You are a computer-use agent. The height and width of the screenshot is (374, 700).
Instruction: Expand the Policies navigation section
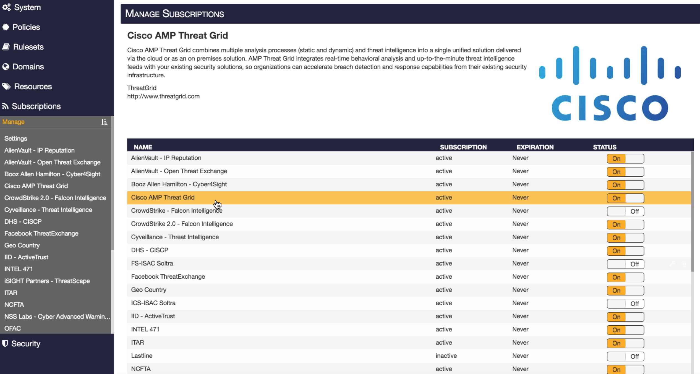pyautogui.click(x=26, y=27)
